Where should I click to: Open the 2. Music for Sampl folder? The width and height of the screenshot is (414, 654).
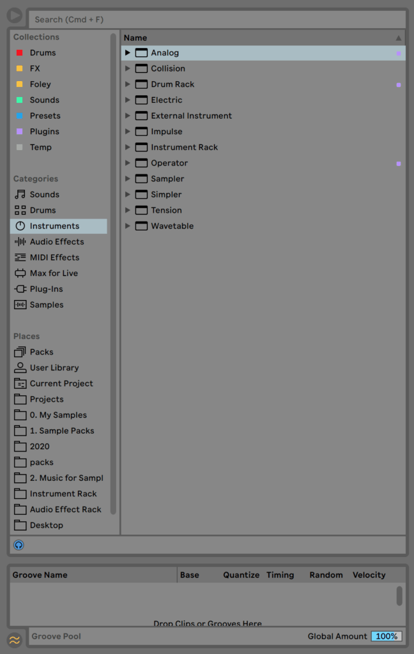point(66,478)
